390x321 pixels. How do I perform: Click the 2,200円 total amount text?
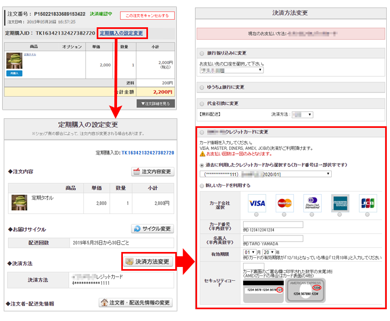(162, 92)
